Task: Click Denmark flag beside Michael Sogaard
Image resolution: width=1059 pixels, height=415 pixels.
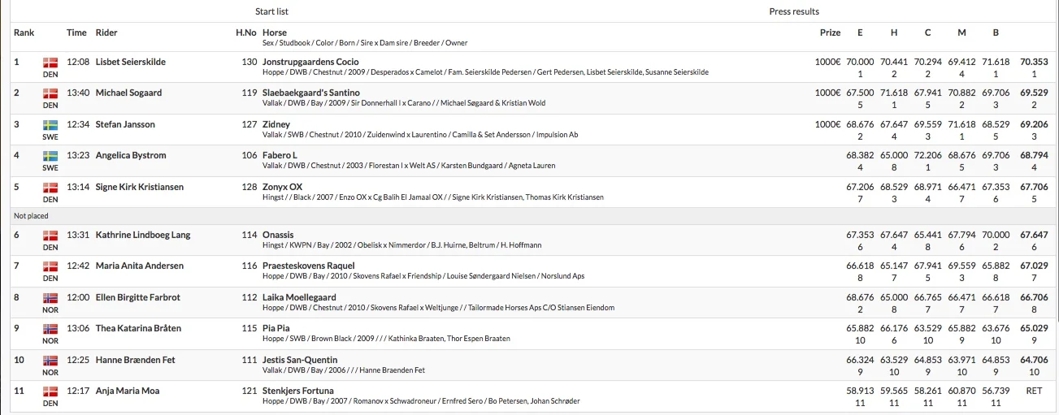Action: (50, 93)
